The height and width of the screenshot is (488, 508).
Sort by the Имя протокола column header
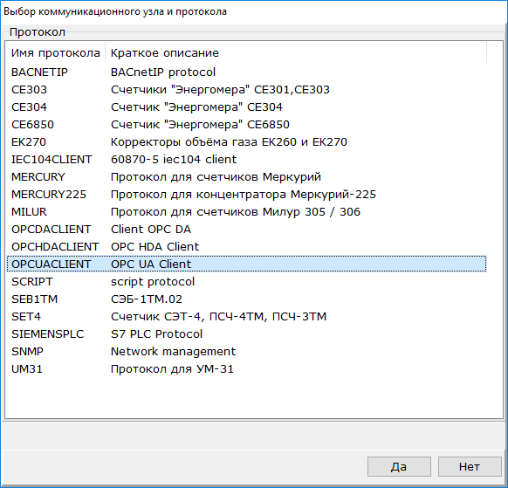pyautogui.click(x=56, y=53)
